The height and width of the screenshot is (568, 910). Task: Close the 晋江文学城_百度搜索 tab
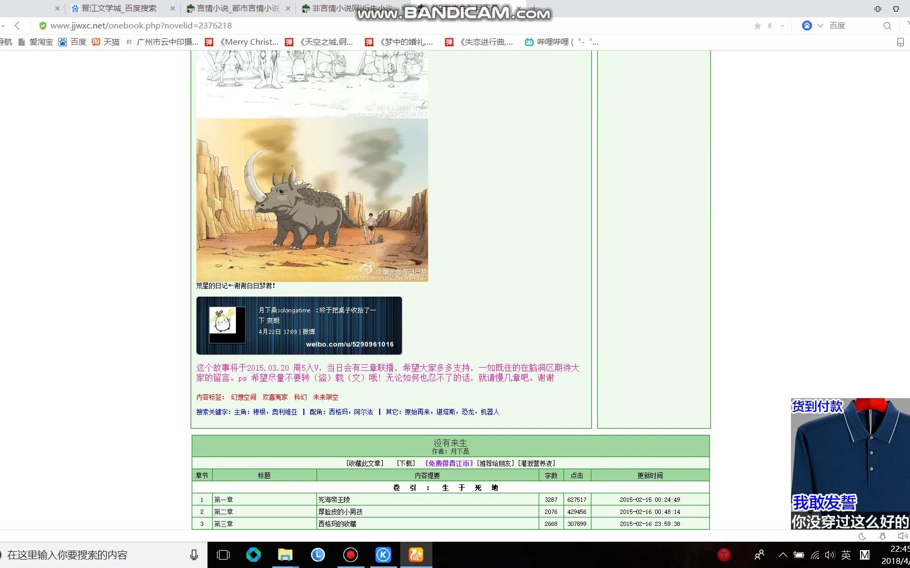pos(172,8)
